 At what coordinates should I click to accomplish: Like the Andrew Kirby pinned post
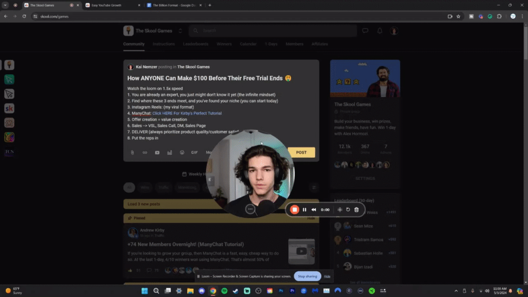pos(130,270)
